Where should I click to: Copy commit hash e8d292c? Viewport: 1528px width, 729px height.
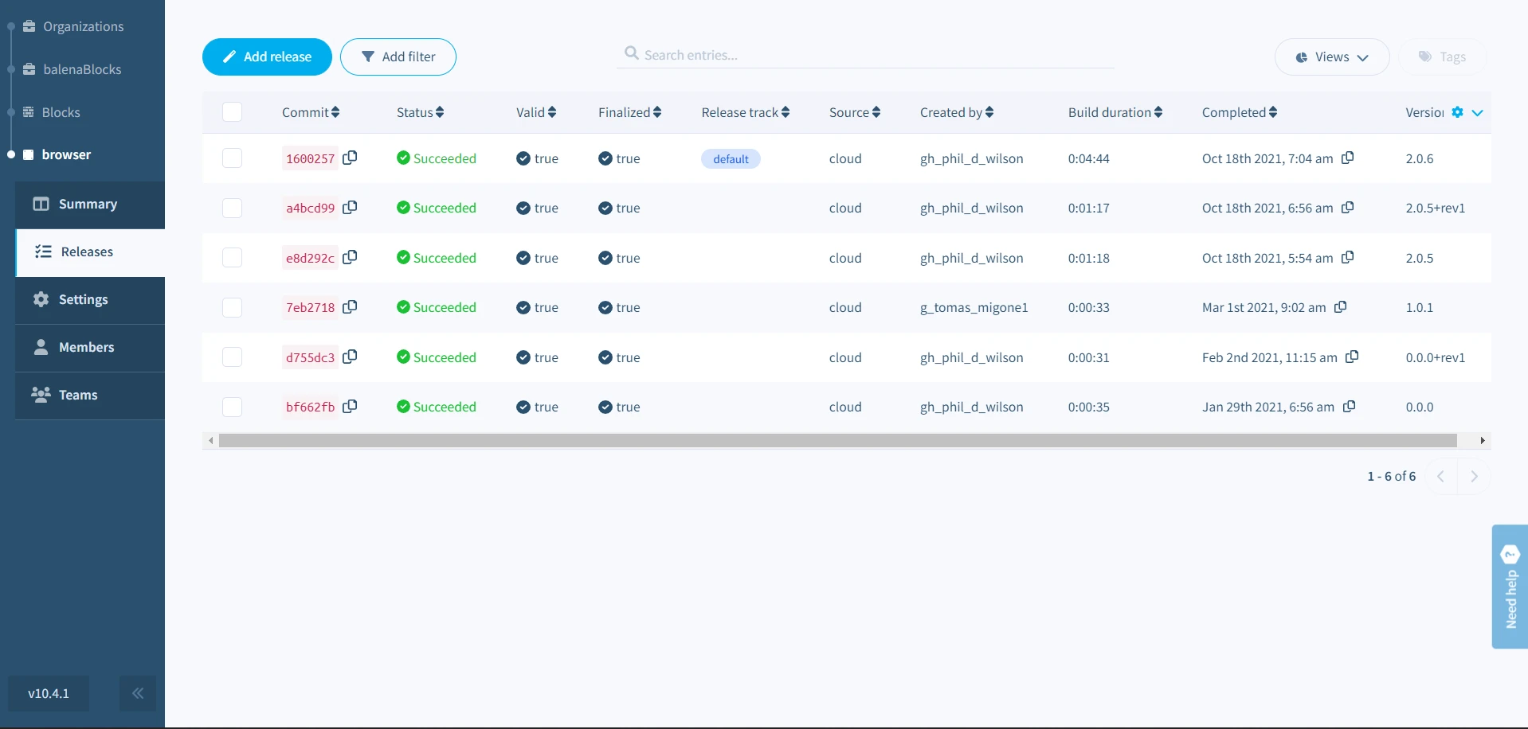pos(350,257)
